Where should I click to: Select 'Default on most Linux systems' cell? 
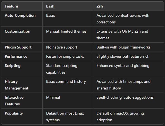(65, 117)
